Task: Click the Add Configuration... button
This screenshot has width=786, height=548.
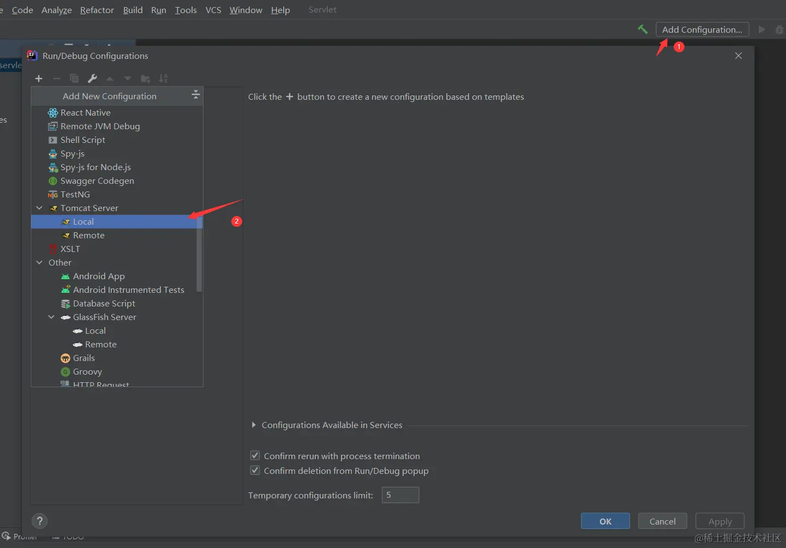Action: point(703,29)
